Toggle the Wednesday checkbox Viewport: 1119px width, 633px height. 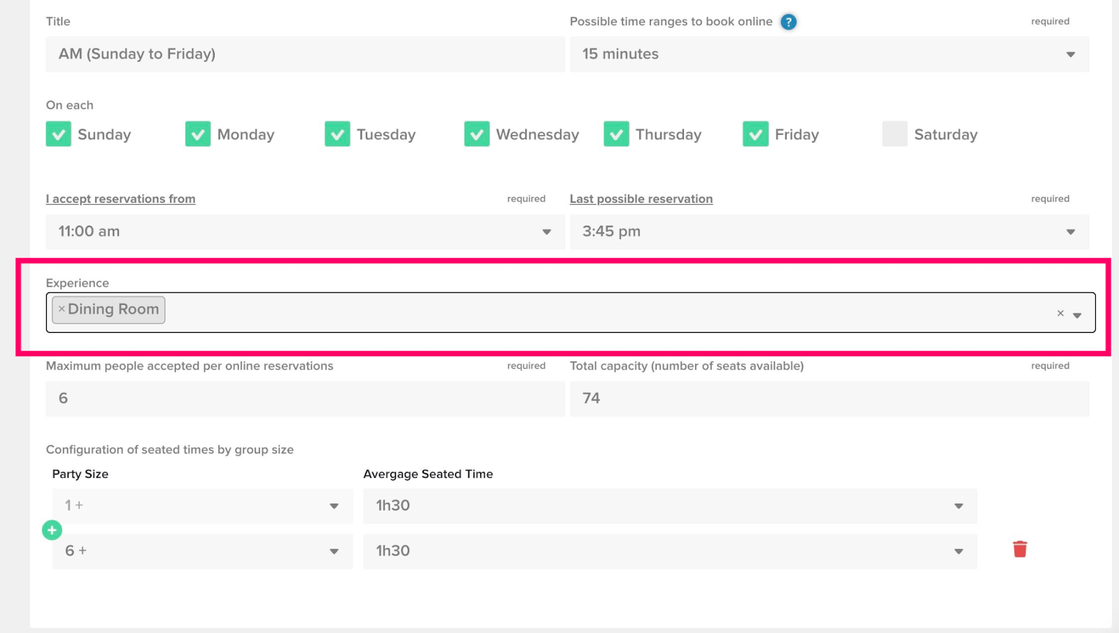click(x=477, y=134)
